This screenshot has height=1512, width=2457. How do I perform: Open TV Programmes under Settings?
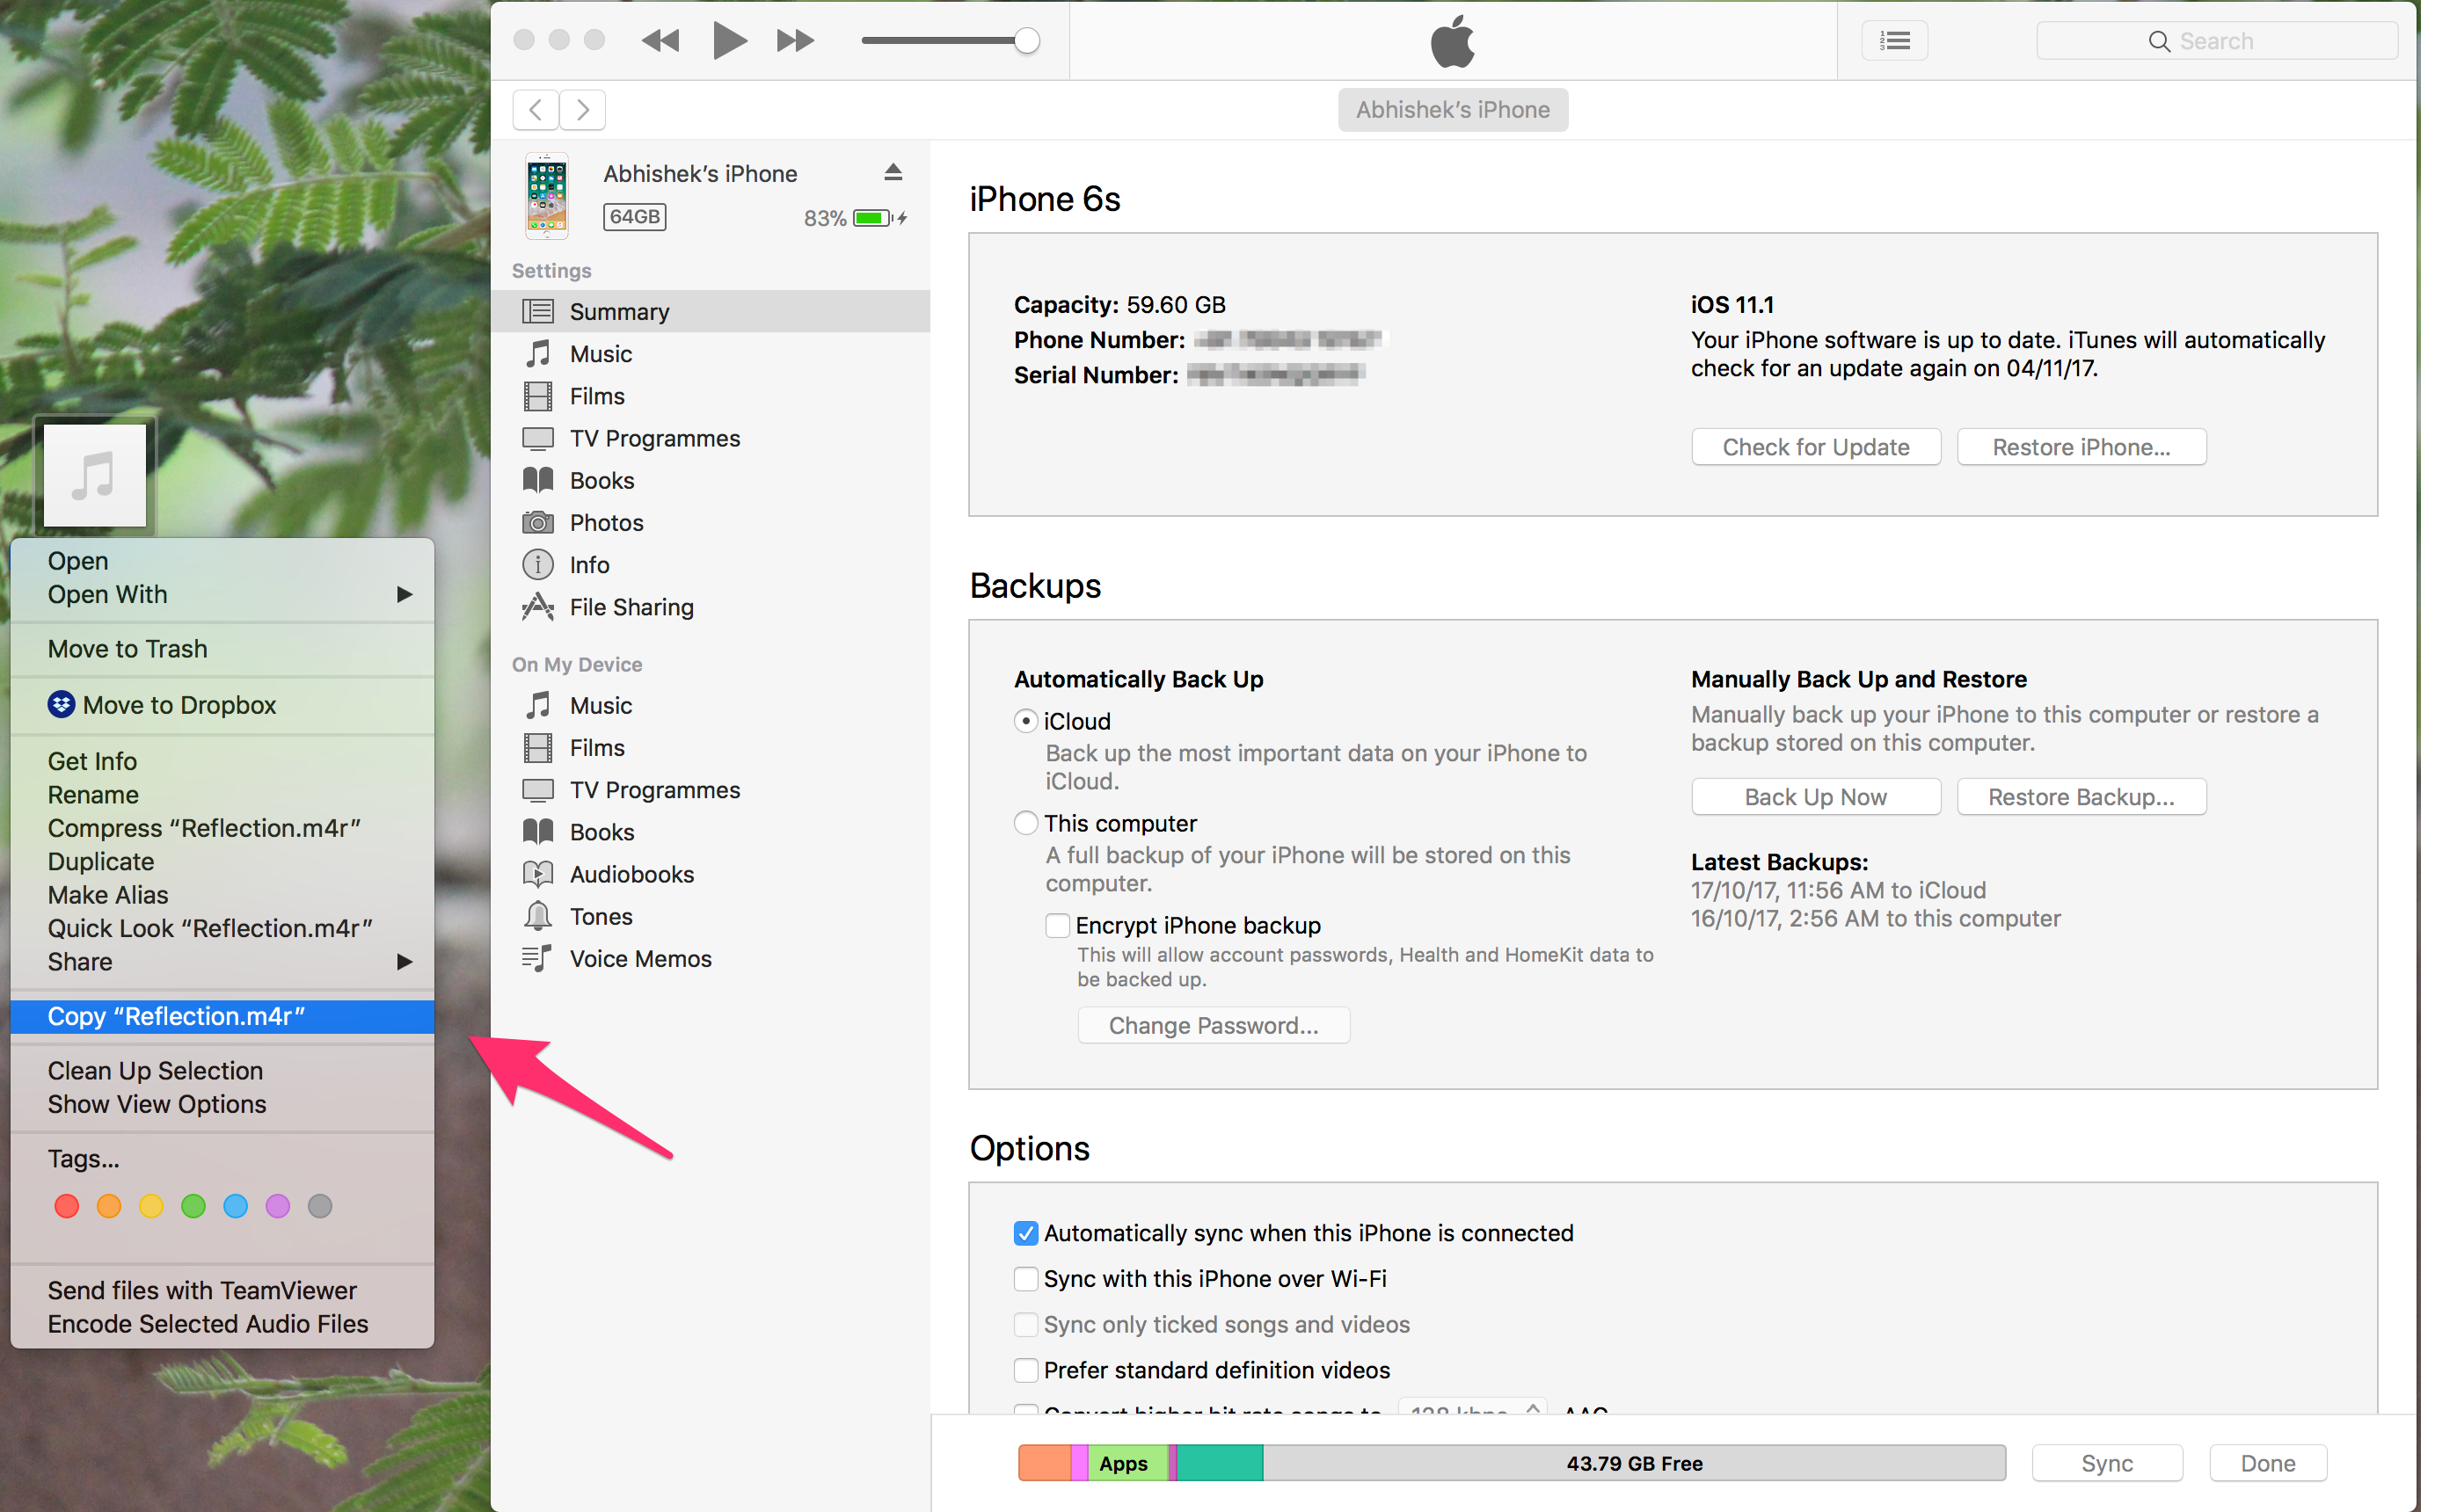click(x=711, y=438)
